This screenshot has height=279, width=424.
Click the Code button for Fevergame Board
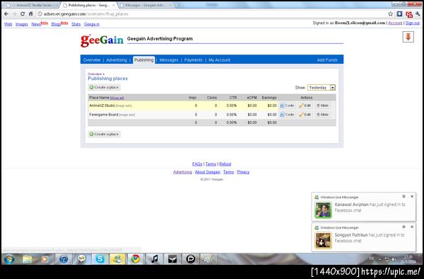click(x=287, y=115)
